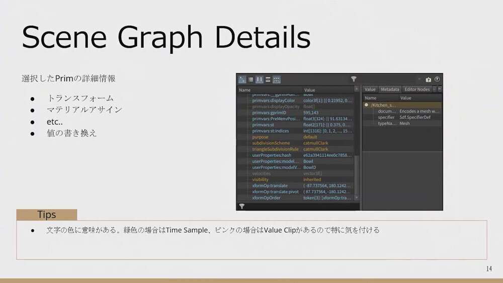Click the tree view icon in toolbar
Screen dimensions: 503x283
tap(242, 79)
